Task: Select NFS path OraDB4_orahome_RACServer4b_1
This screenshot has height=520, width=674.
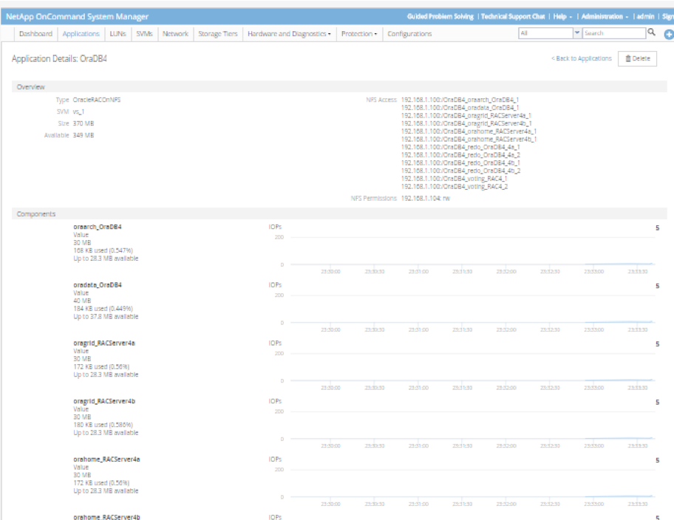Action: (x=469, y=139)
